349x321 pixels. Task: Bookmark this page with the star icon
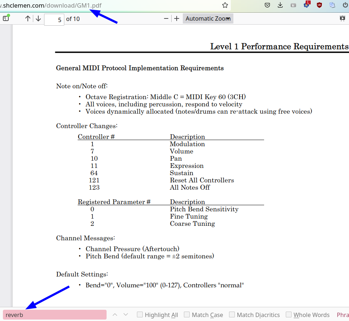click(x=225, y=5)
